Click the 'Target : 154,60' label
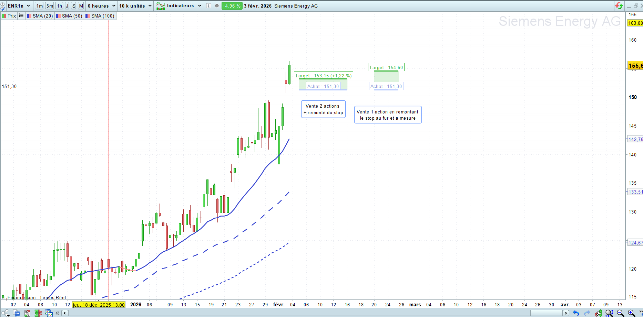Image resolution: width=643 pixels, height=317 pixels. (x=386, y=67)
